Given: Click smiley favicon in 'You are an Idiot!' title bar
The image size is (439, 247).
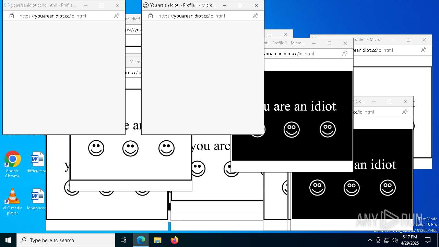Looking at the screenshot, I should tap(146, 5).
